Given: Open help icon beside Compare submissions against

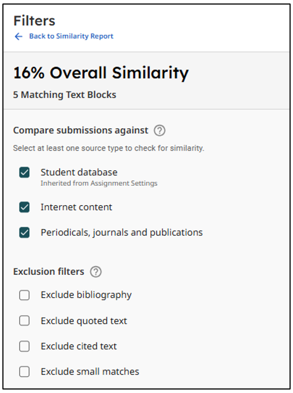Looking at the screenshot, I should click(160, 130).
